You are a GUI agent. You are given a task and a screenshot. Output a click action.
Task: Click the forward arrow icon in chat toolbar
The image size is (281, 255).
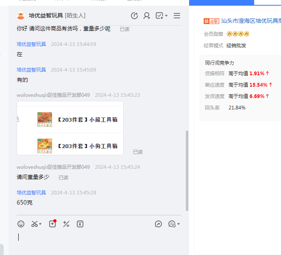point(159,224)
